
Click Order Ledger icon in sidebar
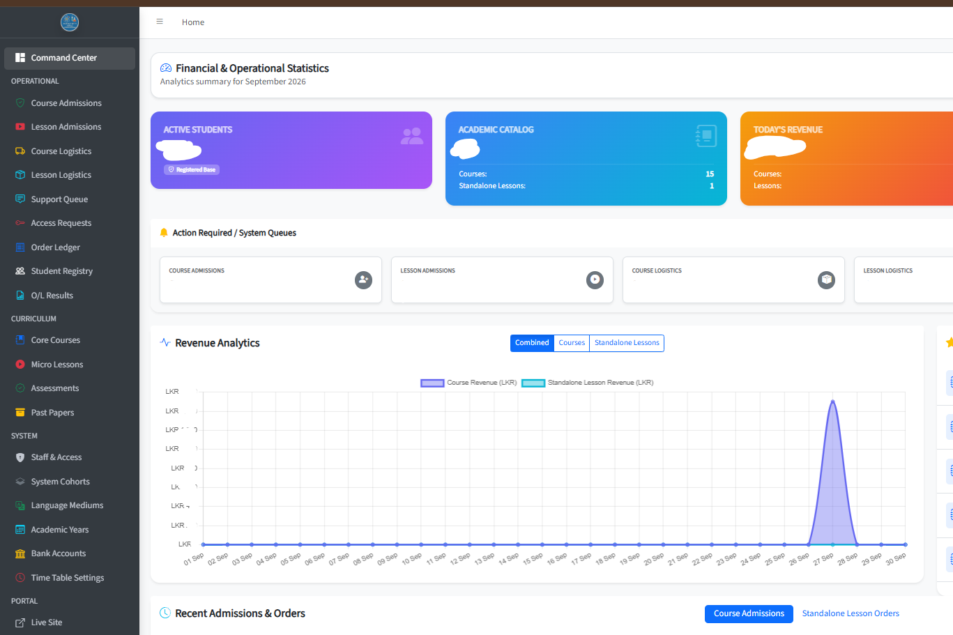point(20,247)
